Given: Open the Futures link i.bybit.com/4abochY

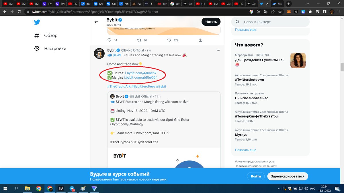Looking at the screenshot, I should 141,73.
